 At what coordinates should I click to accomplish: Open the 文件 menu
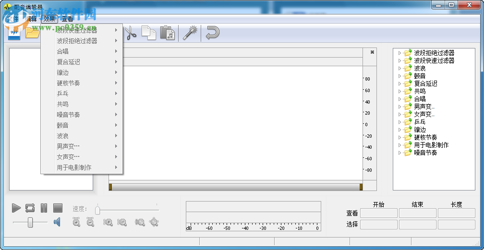(13, 19)
